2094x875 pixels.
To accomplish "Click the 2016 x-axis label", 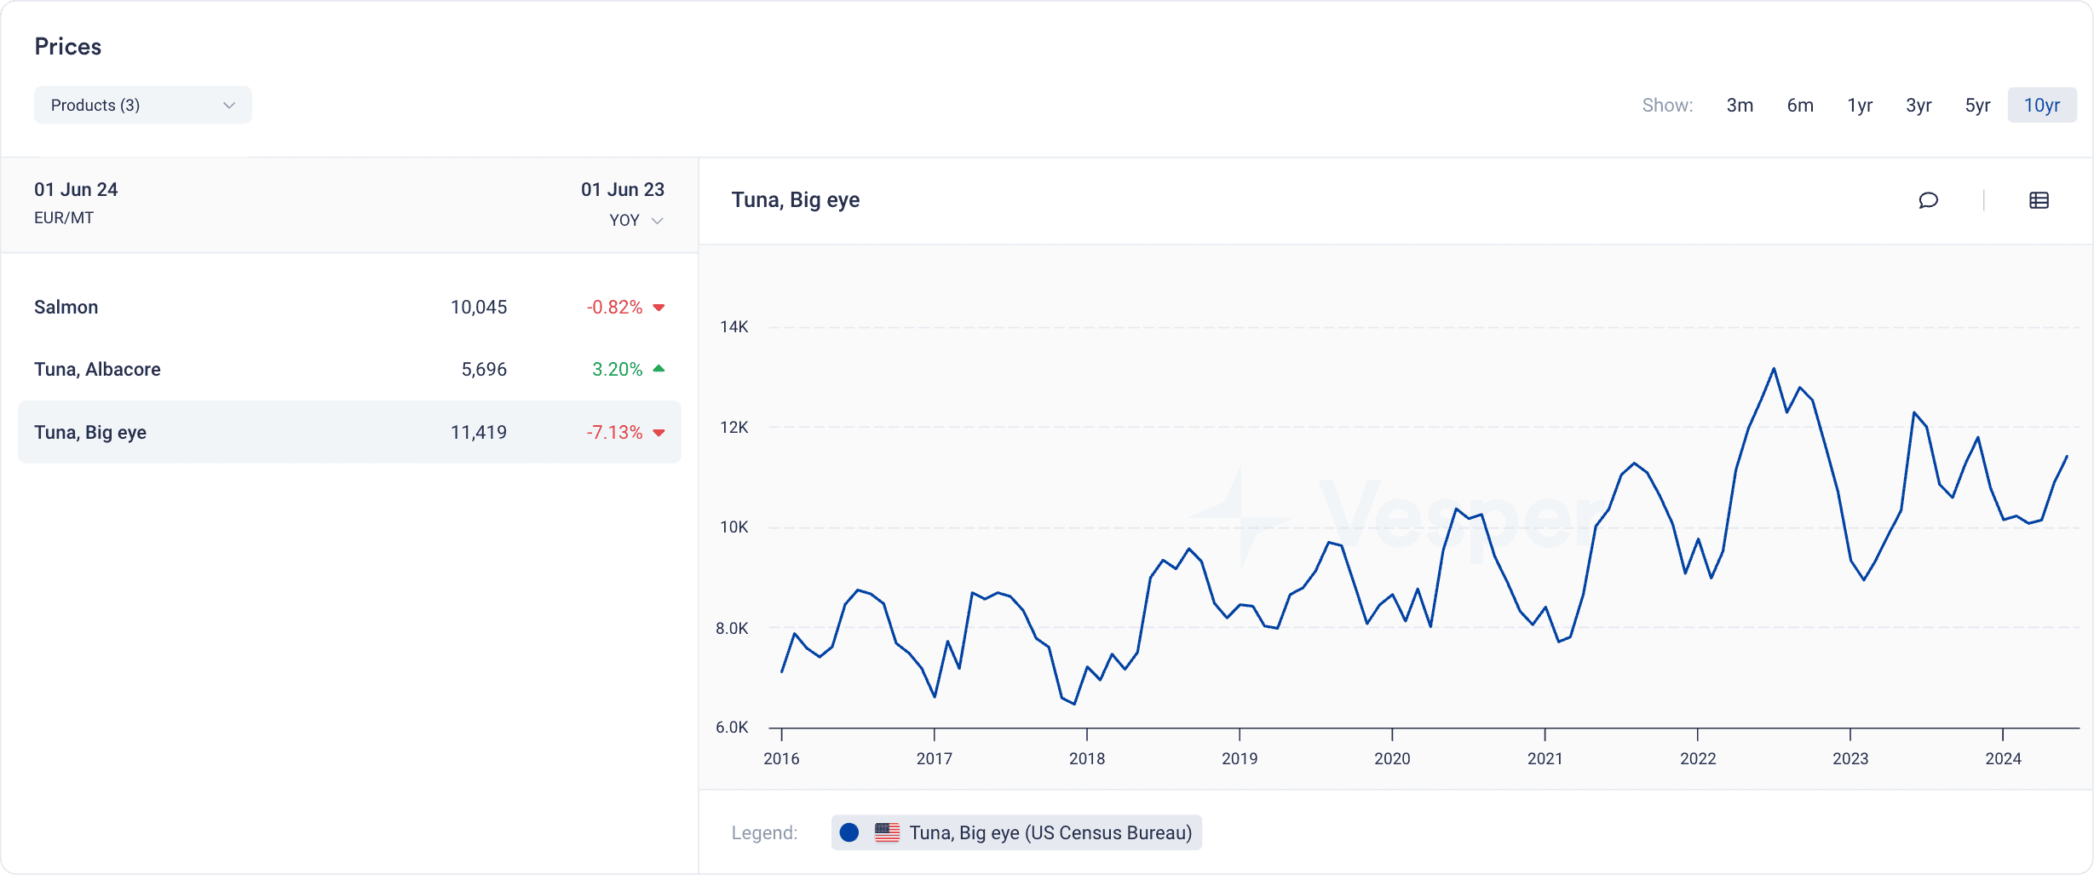I will [x=781, y=758].
